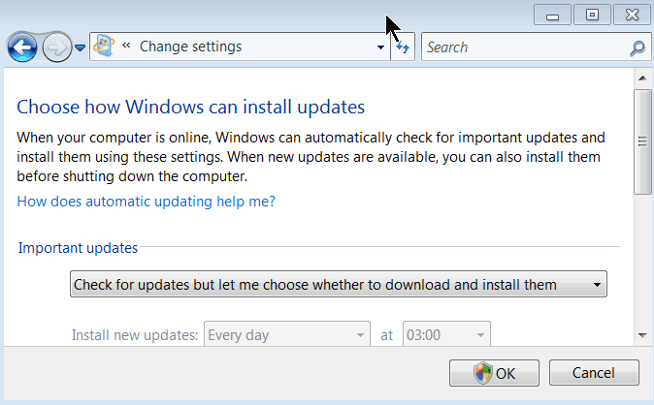The width and height of the screenshot is (654, 405).
Task: Open the 03:00 time dropdown
Action: (446, 334)
